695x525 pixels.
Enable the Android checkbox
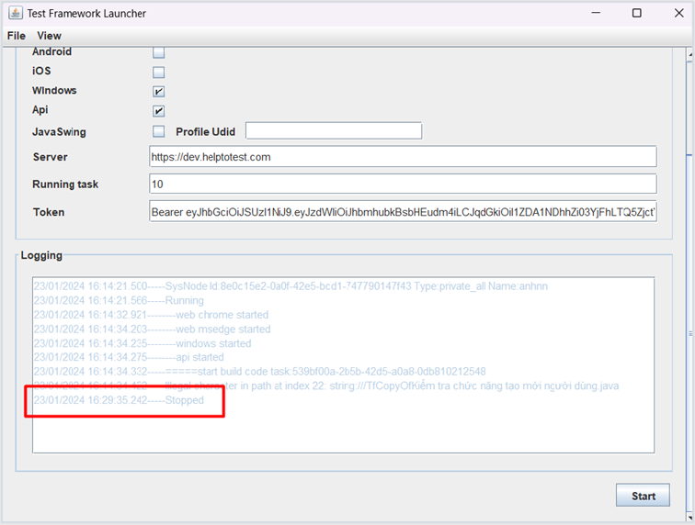point(159,52)
